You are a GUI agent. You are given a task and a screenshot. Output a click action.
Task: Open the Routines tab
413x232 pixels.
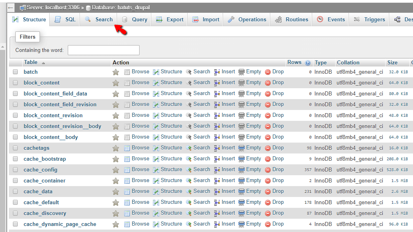[x=291, y=19]
